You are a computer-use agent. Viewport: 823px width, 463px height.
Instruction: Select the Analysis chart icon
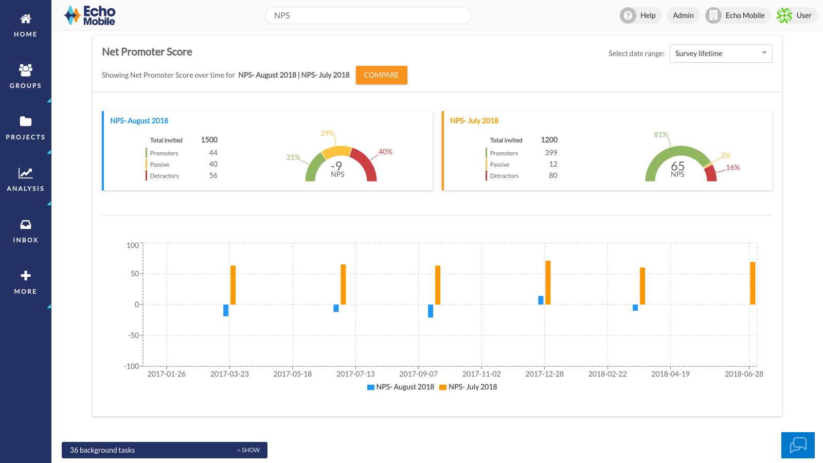pos(25,173)
